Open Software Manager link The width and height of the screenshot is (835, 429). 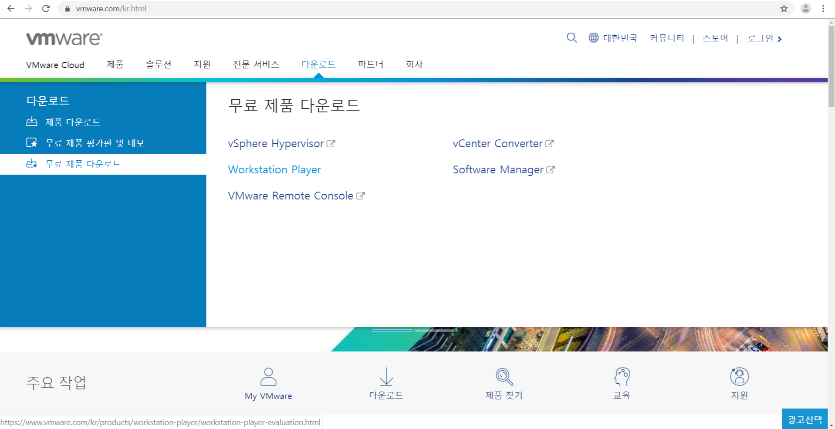(x=498, y=170)
